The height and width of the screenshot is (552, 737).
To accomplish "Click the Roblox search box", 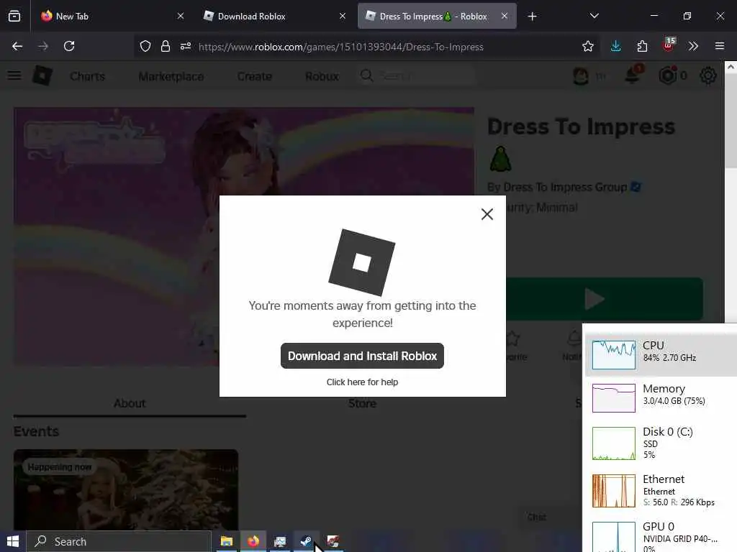I will 417,75.
